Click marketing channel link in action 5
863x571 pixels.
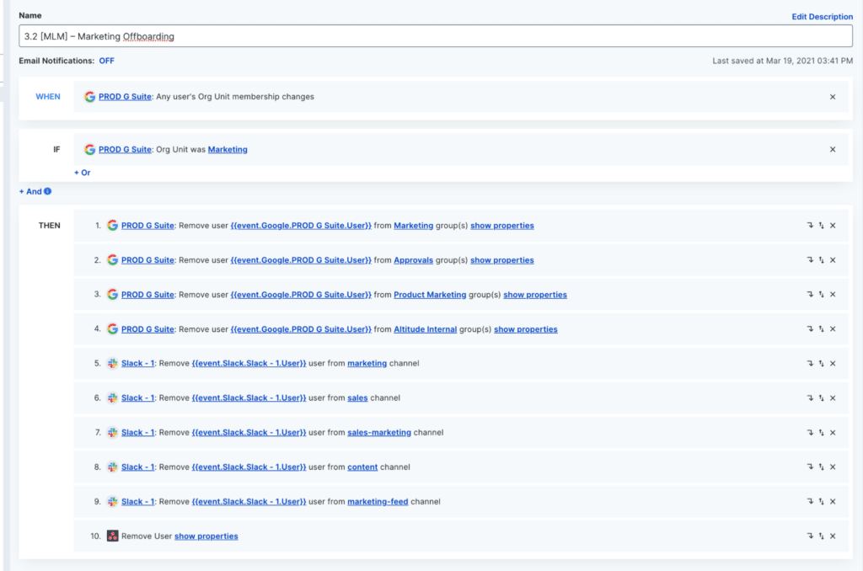367,364
